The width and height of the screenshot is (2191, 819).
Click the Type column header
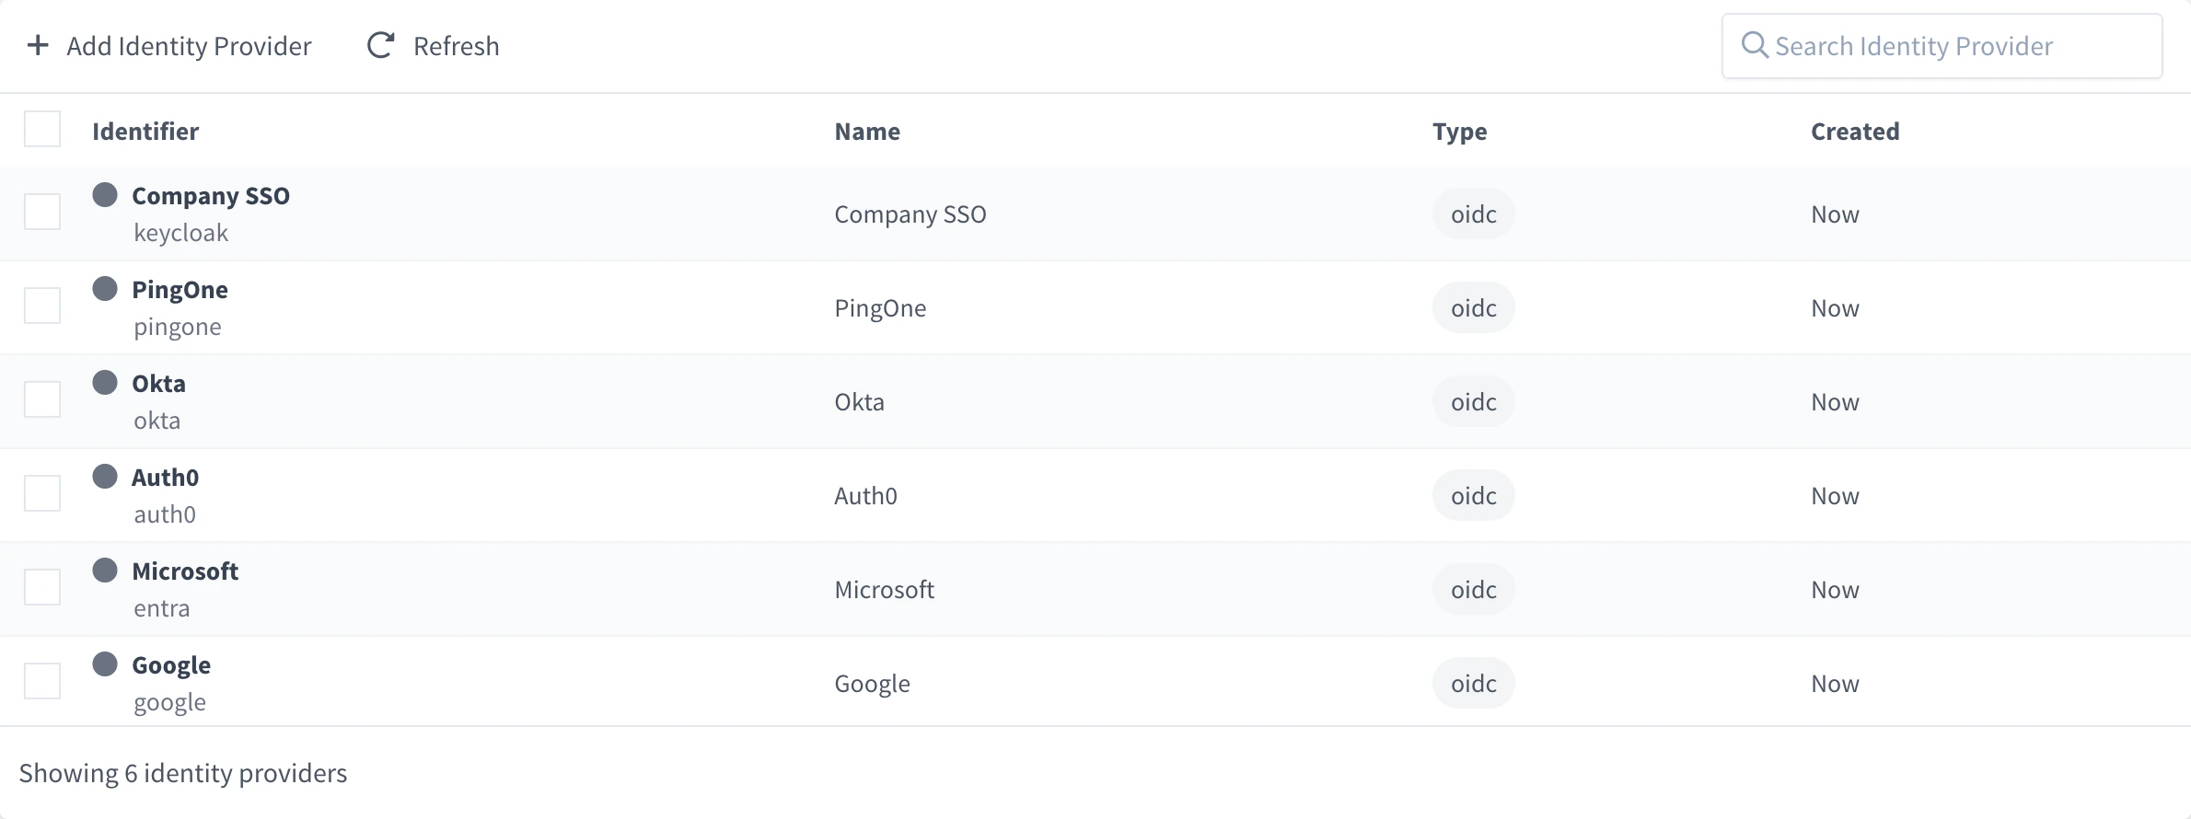[1459, 132]
